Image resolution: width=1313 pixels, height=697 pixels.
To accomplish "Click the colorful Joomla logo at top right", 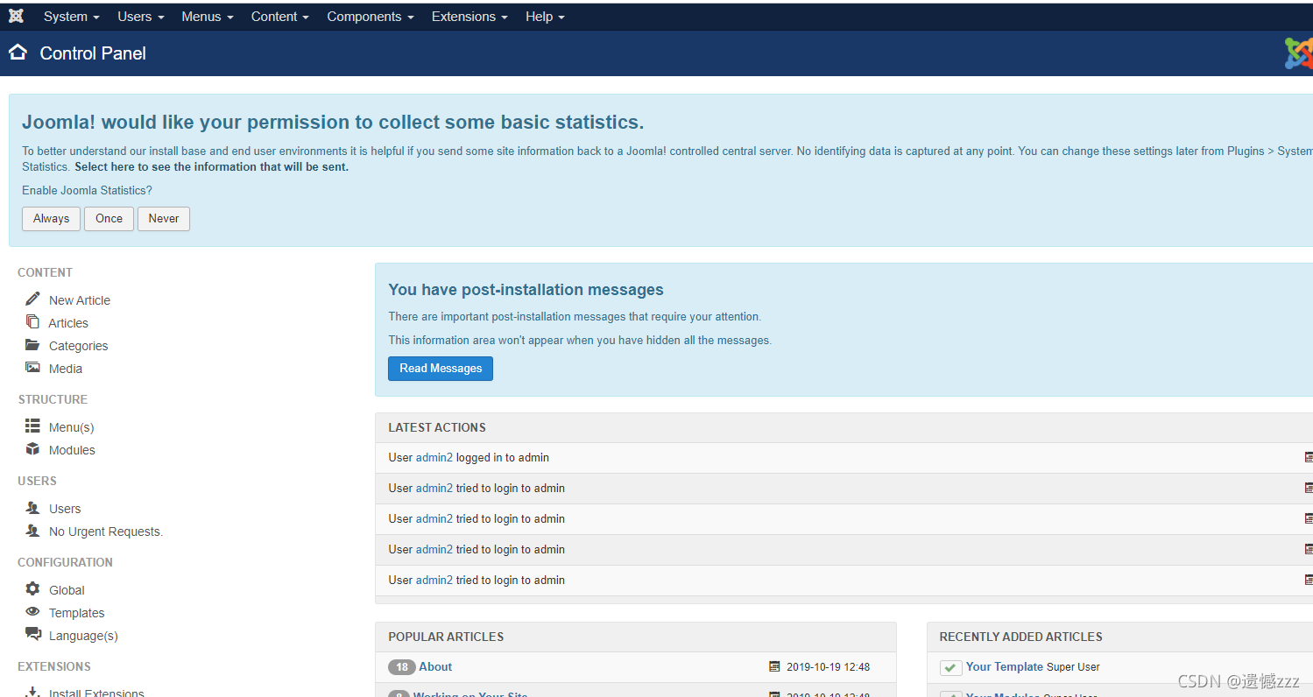I will click(1299, 53).
